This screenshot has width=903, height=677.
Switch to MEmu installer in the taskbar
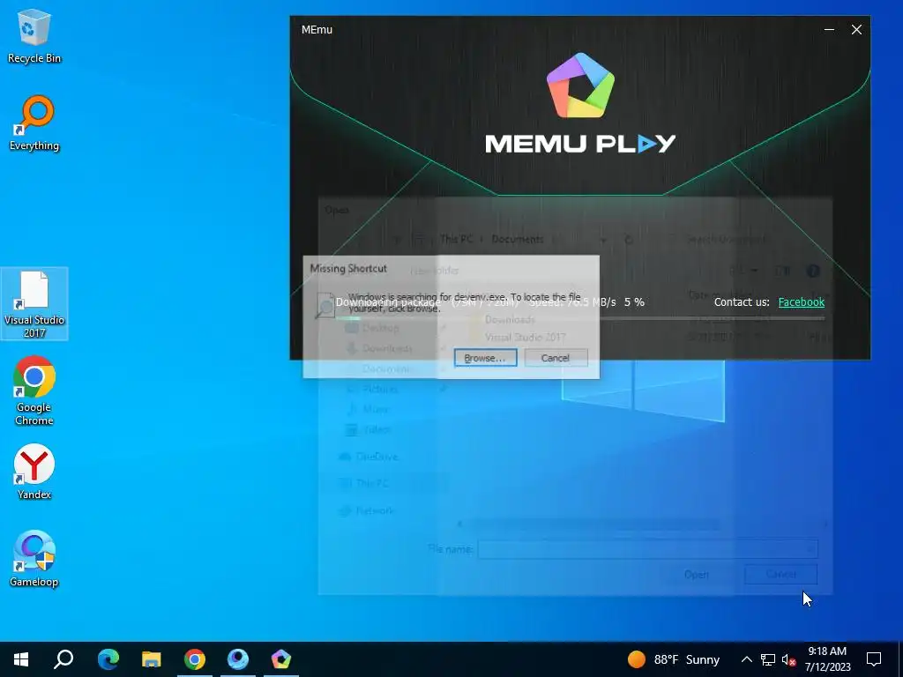point(281,659)
